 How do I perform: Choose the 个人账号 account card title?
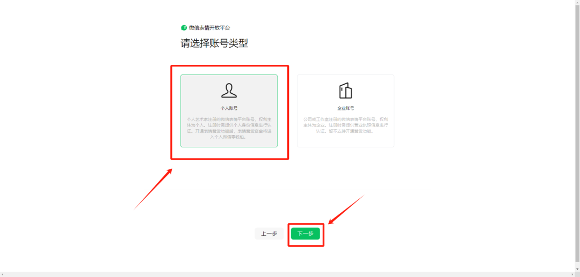pyautogui.click(x=229, y=108)
